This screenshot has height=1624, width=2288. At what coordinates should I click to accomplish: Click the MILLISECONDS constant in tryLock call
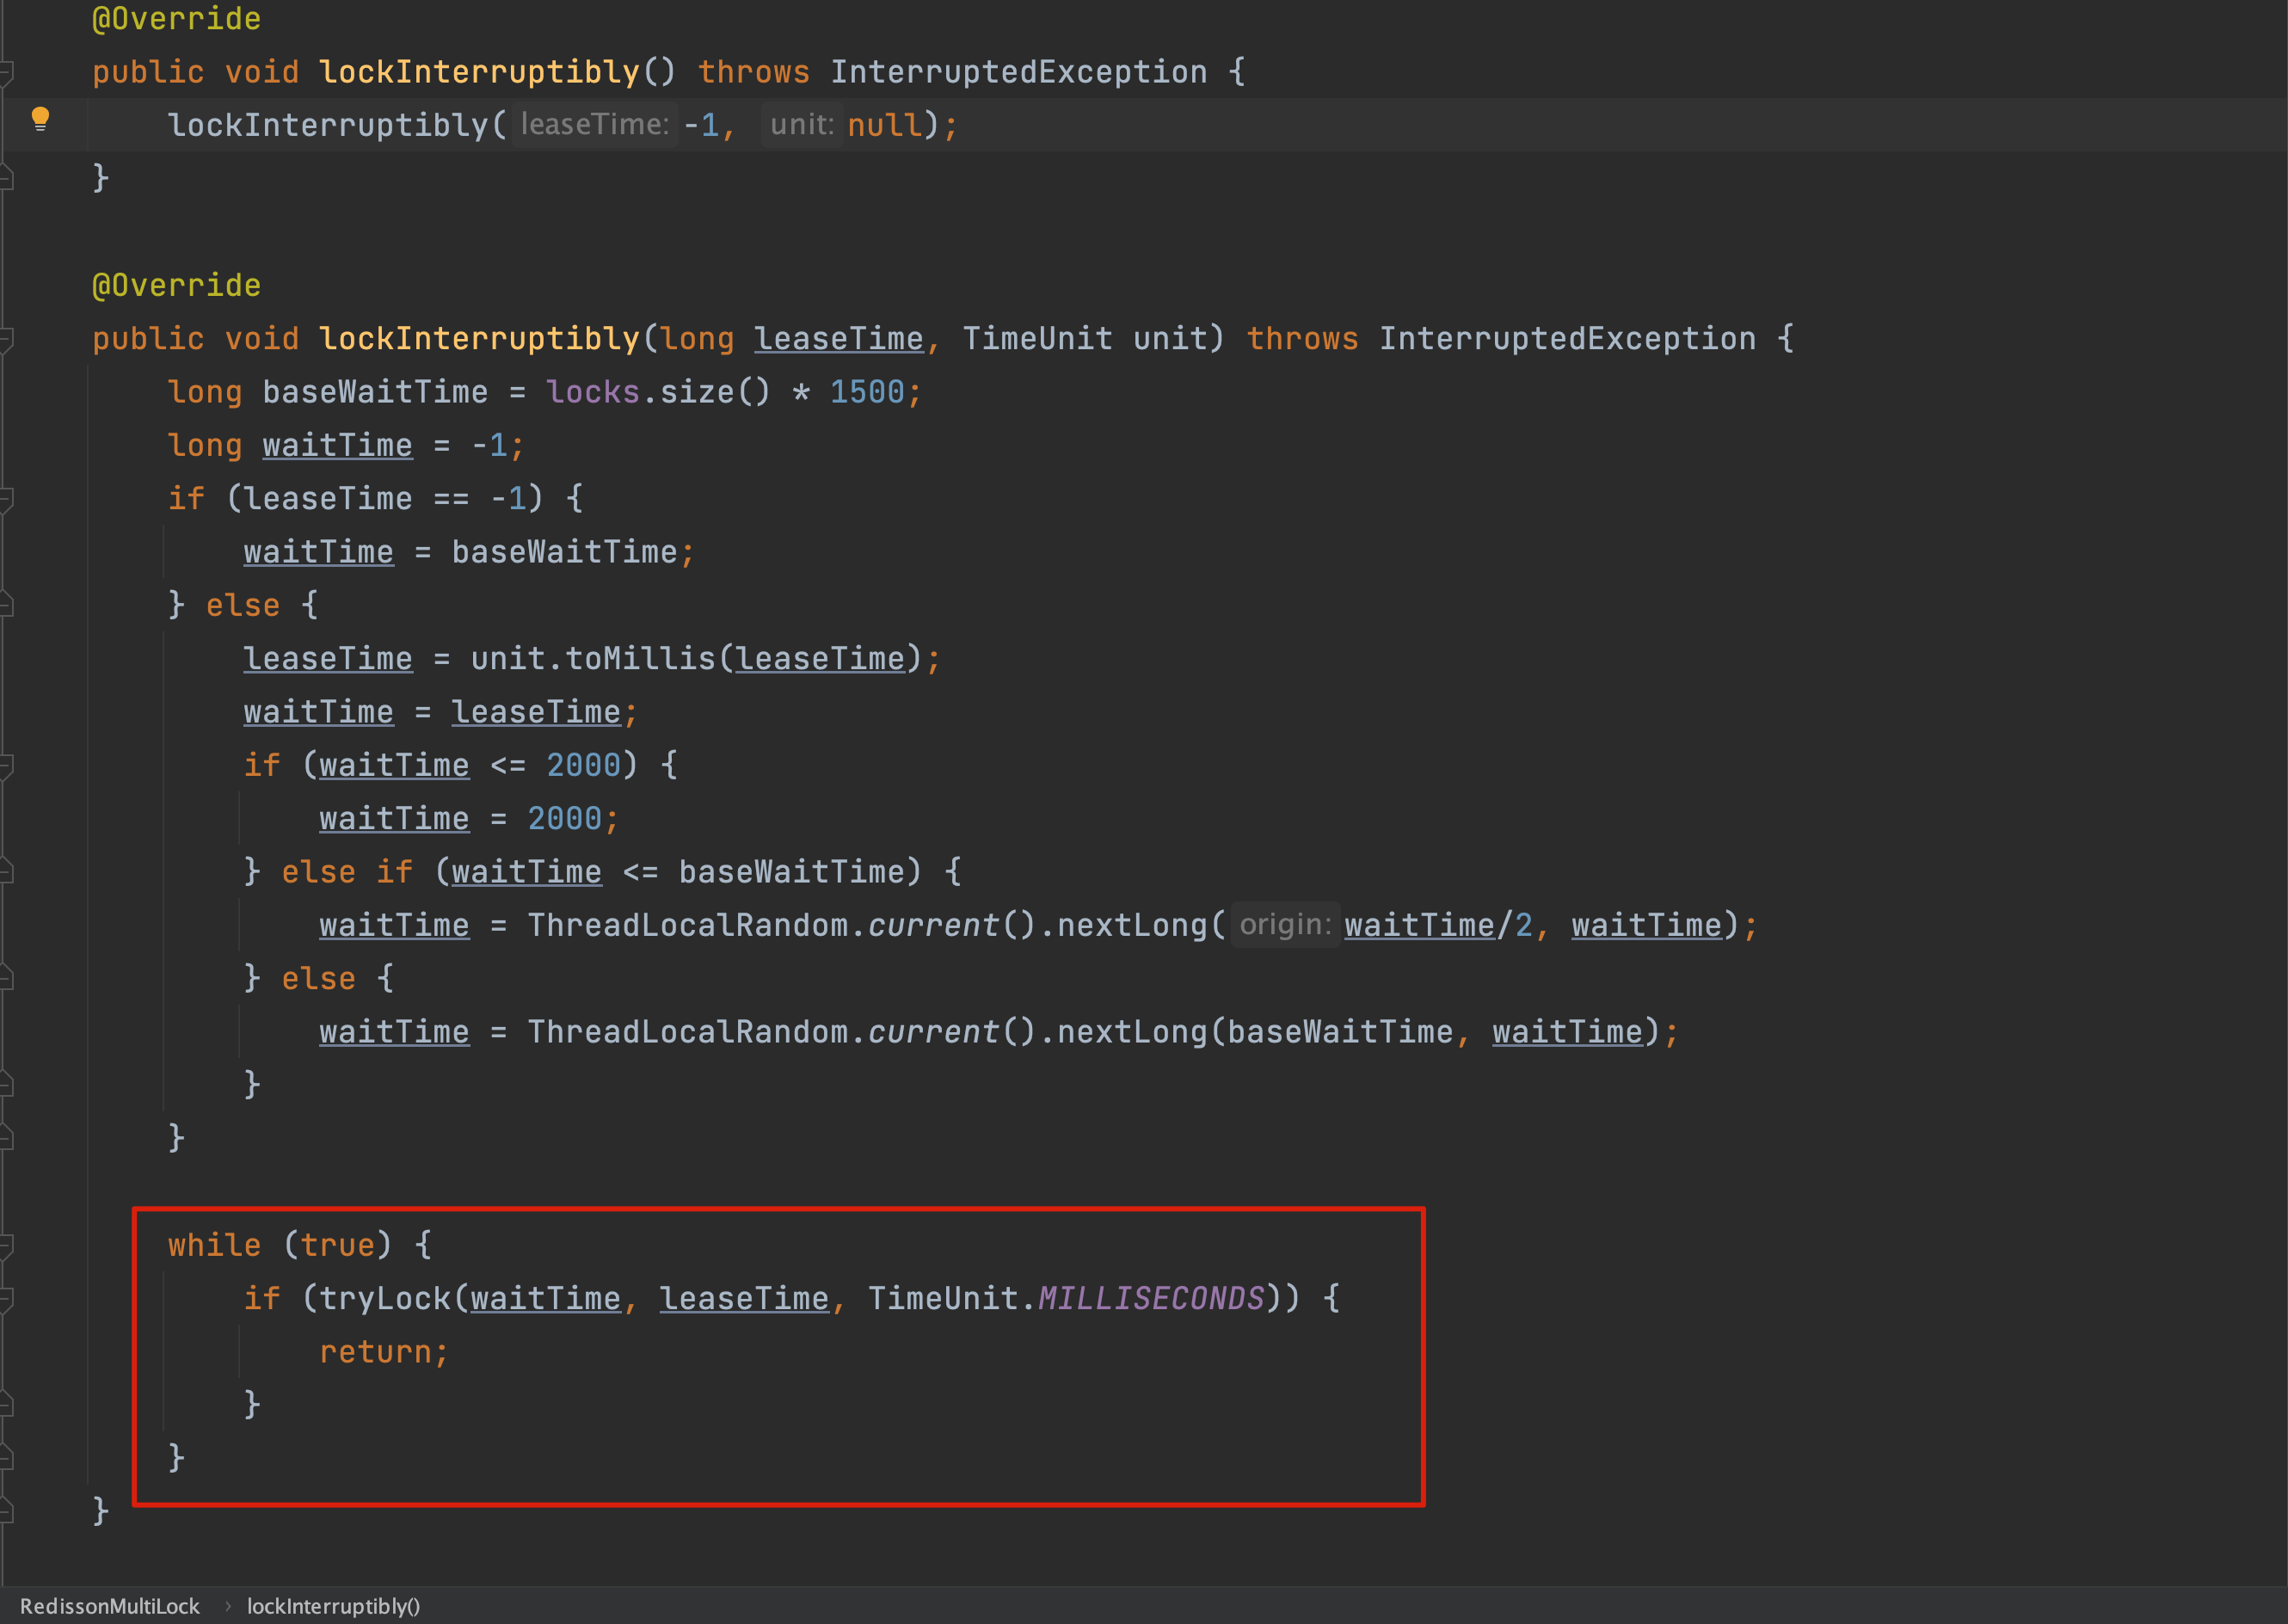[x=1150, y=1298]
